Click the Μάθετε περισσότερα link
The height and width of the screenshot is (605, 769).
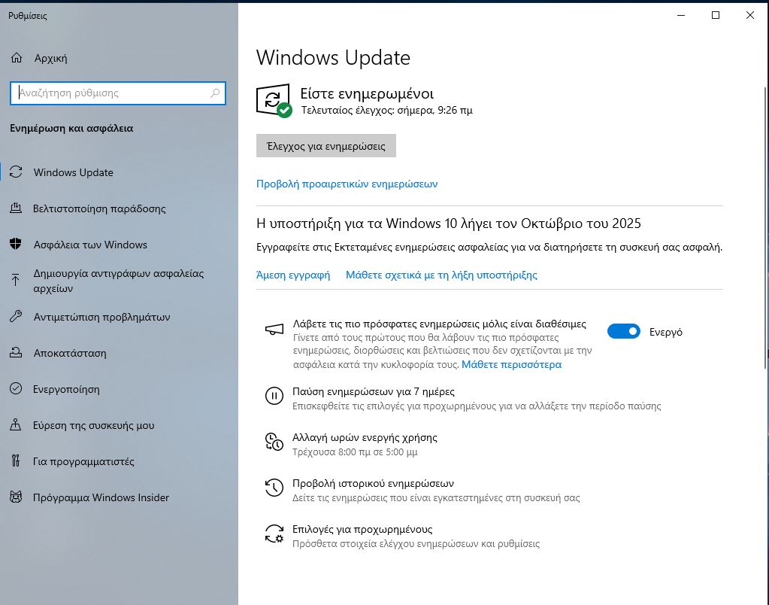coord(511,364)
